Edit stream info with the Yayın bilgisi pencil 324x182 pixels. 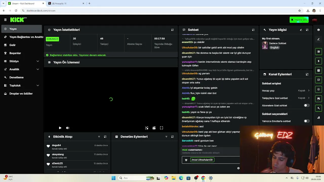click(301, 30)
